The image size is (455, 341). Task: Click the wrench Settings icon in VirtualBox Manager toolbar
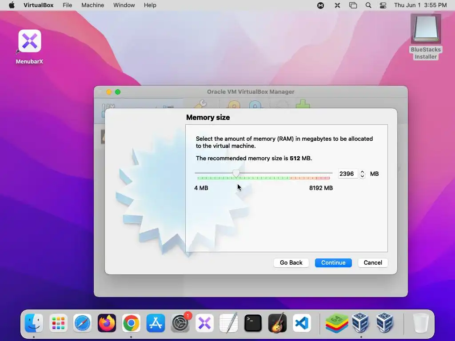click(201, 104)
